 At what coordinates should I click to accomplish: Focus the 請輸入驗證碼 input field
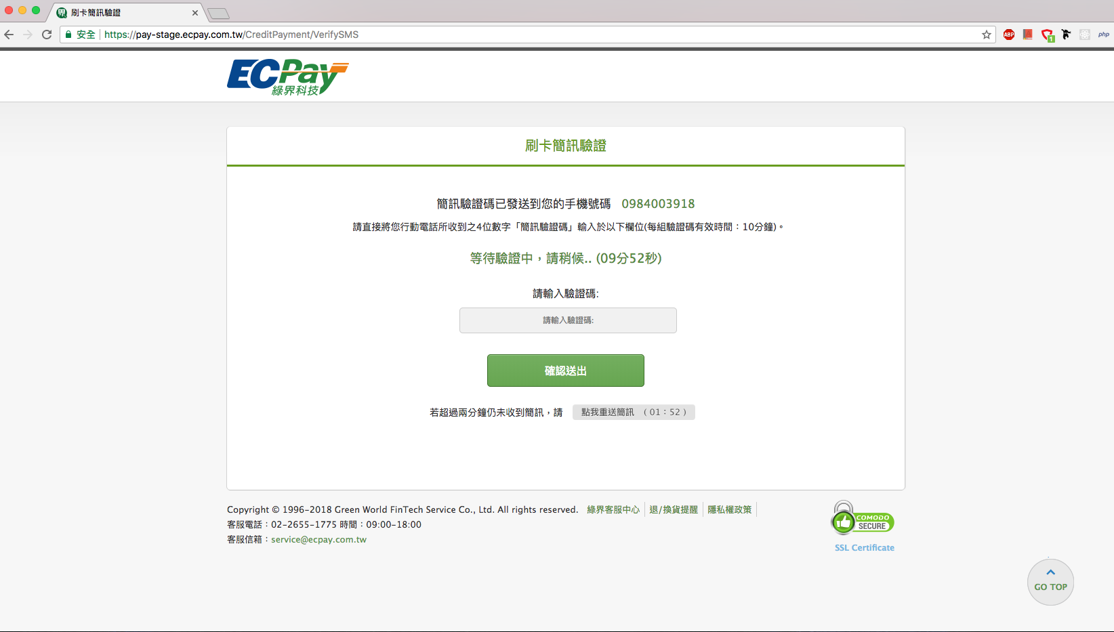pyautogui.click(x=568, y=320)
